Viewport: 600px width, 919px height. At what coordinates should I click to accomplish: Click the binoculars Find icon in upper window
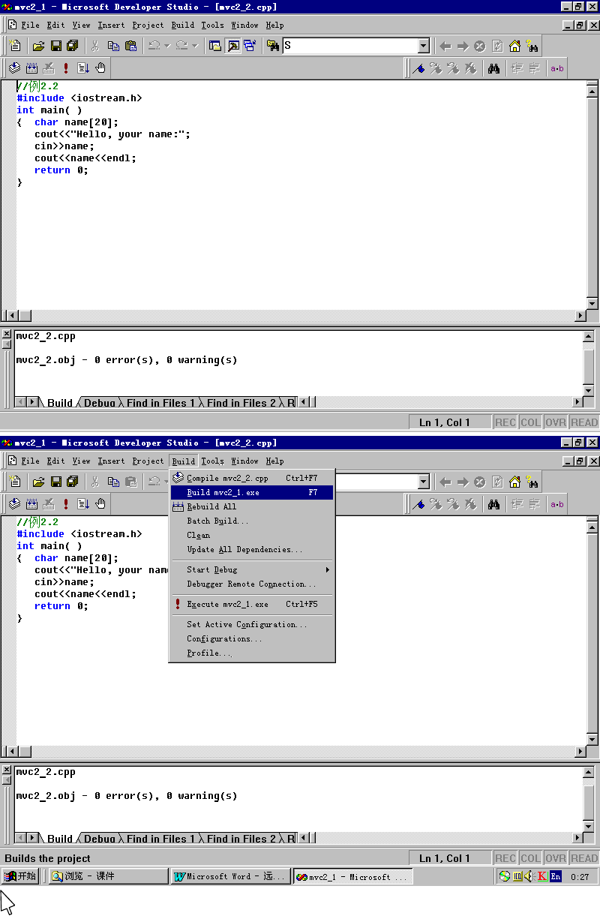tap(493, 68)
